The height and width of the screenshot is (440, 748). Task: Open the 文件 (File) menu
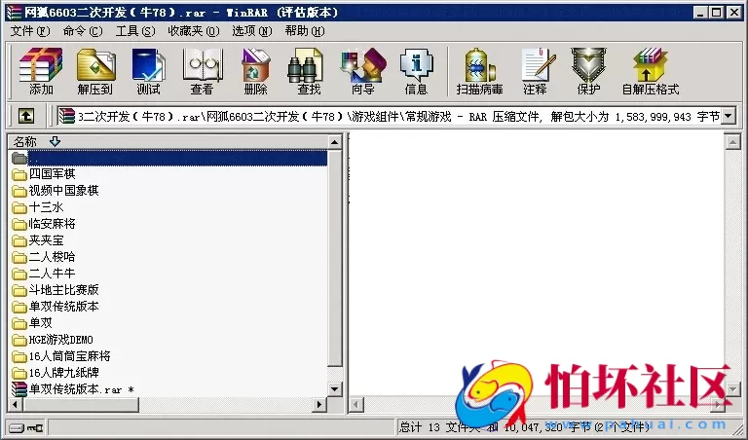coord(29,31)
